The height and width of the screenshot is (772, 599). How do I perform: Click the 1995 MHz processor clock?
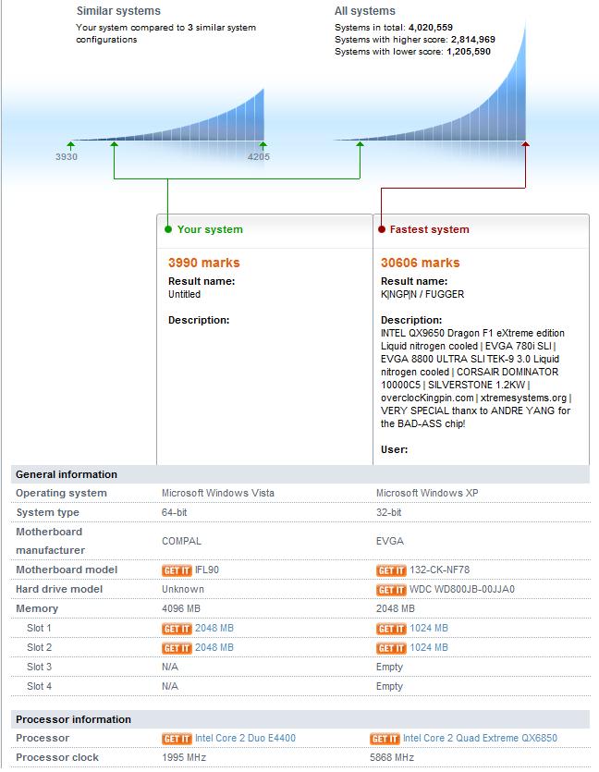pos(184,758)
